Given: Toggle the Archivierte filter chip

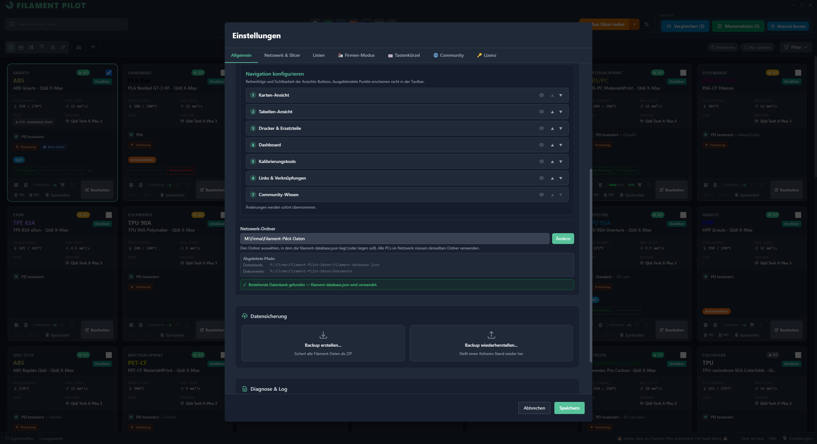Looking at the screenshot, I should (x=723, y=47).
